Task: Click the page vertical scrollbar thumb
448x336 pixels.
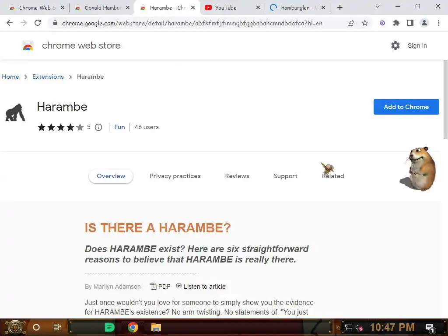Action: tap(445, 98)
